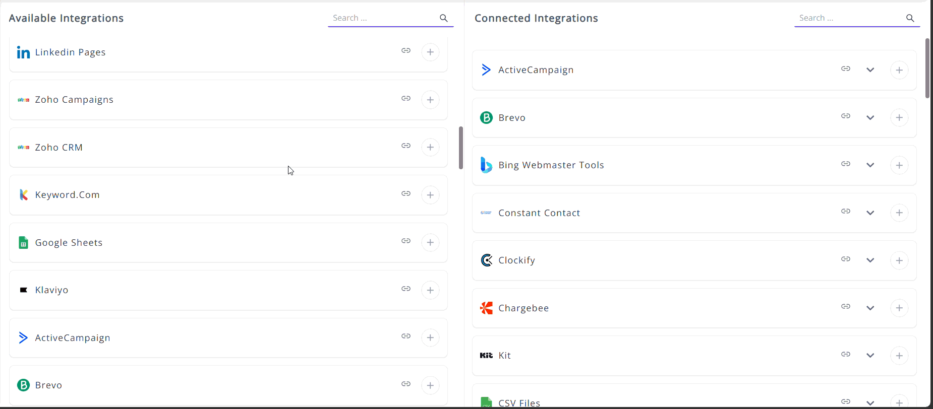Add Google Sheets using plus icon

click(430, 242)
